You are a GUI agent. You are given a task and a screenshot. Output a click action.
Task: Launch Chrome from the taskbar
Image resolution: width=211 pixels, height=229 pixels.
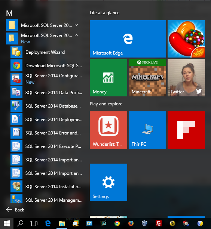[x=117, y=223]
